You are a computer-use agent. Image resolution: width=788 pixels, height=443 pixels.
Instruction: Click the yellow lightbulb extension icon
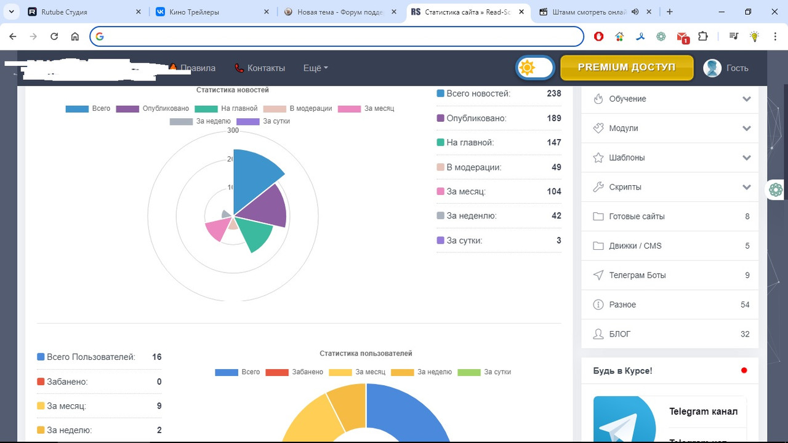(754, 36)
